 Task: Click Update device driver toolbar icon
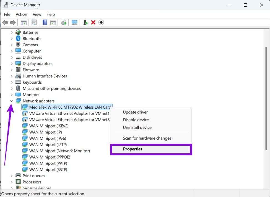pos(64,23)
